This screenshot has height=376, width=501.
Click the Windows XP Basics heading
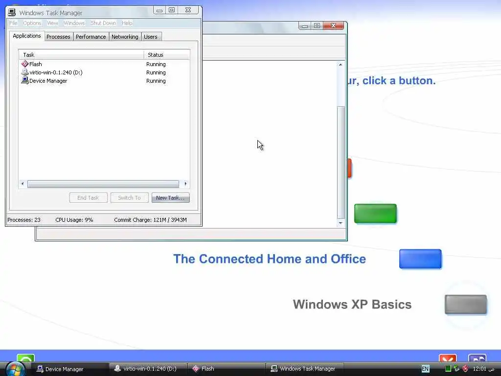tap(352, 305)
